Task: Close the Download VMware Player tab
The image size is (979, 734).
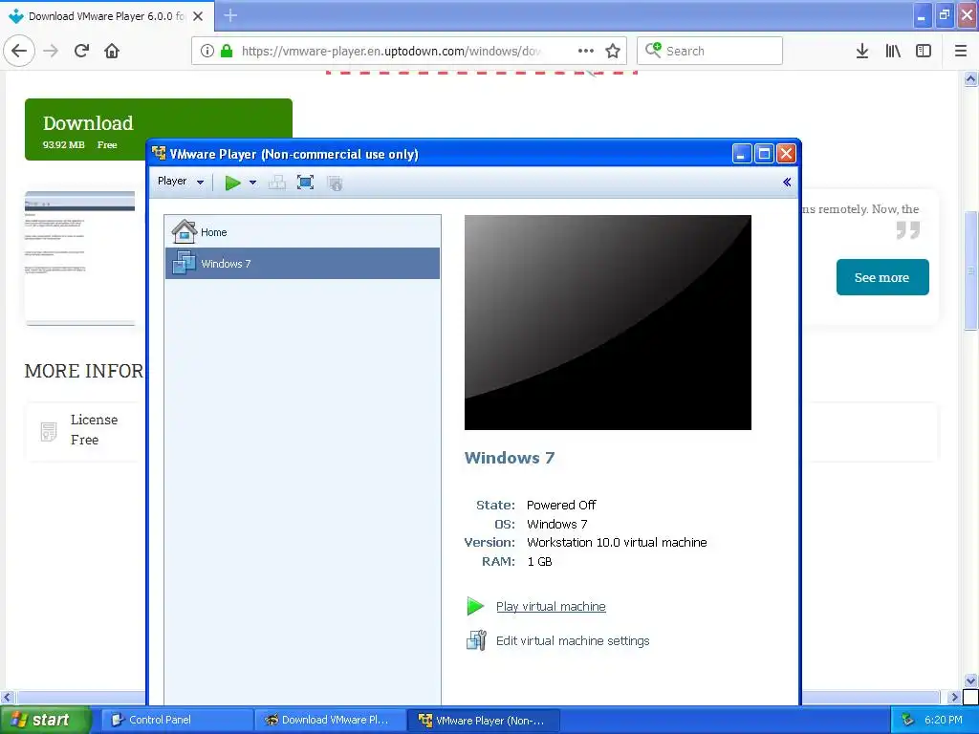Action: click(198, 16)
